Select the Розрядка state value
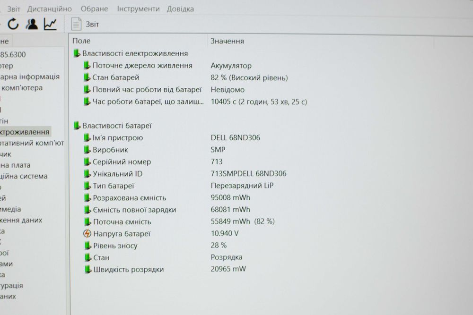 coord(227,257)
